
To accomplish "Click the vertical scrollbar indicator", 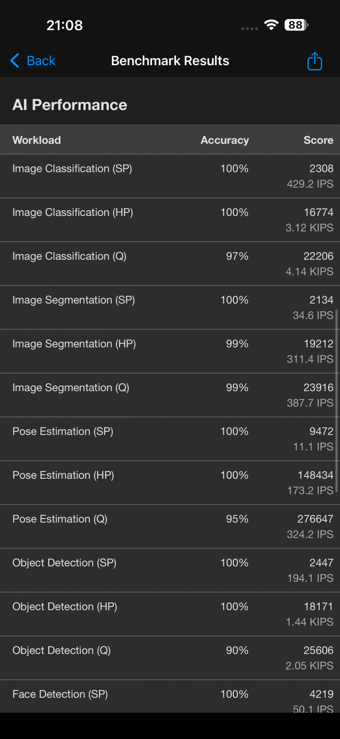I will [337, 403].
